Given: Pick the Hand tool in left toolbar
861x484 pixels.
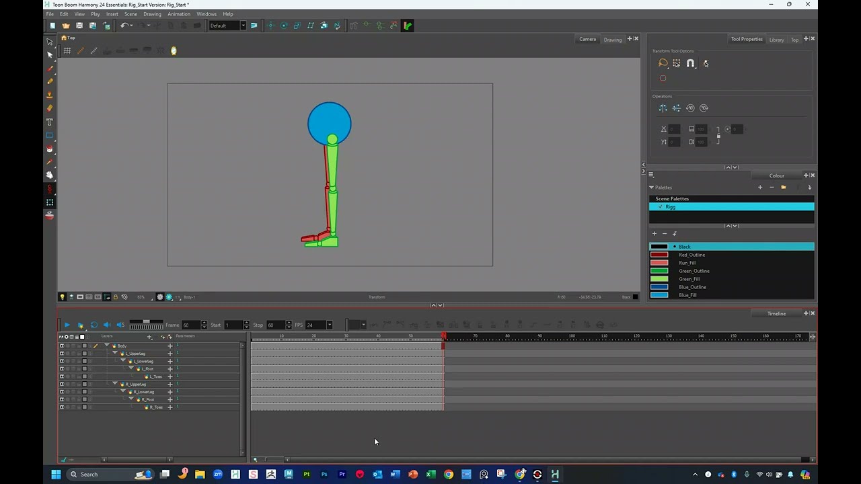Looking at the screenshot, I should coord(50,175).
